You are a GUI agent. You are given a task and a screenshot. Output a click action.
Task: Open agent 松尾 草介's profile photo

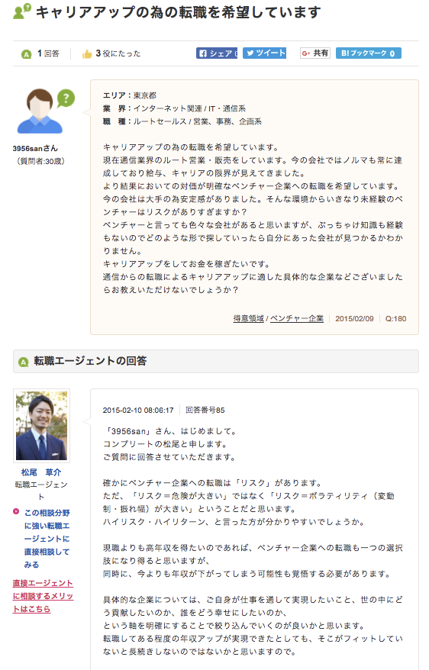click(41, 426)
